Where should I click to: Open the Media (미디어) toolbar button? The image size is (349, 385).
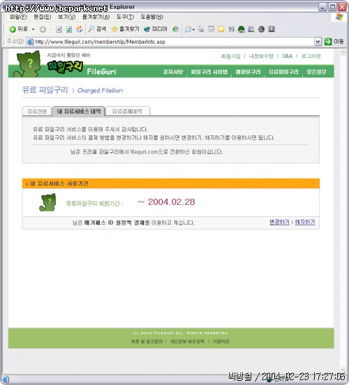(156, 29)
